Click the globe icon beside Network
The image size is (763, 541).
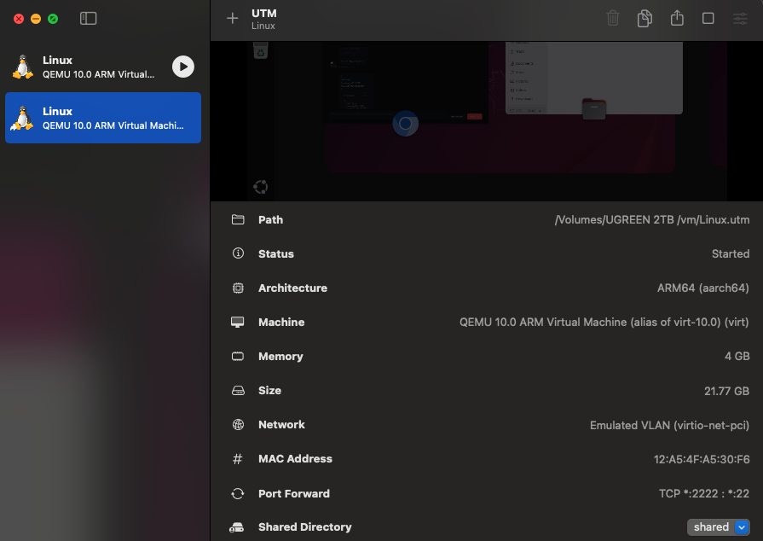(238, 425)
